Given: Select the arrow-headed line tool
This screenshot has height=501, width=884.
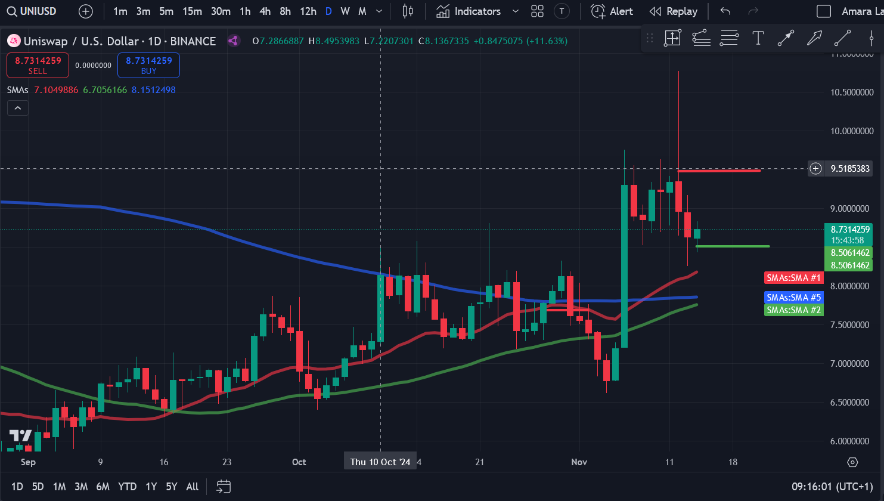Looking at the screenshot, I should (x=786, y=38).
